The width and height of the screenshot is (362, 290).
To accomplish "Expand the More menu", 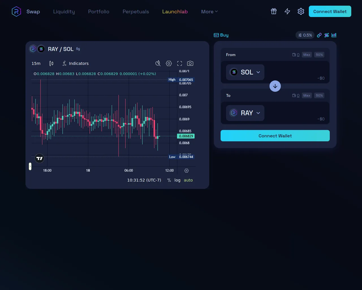I will pos(209,12).
